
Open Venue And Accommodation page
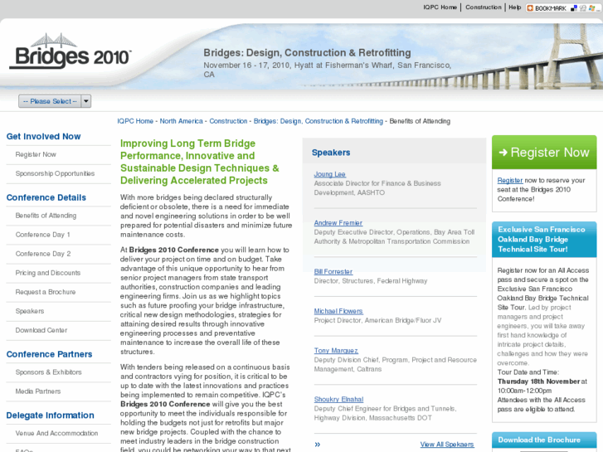point(56,433)
